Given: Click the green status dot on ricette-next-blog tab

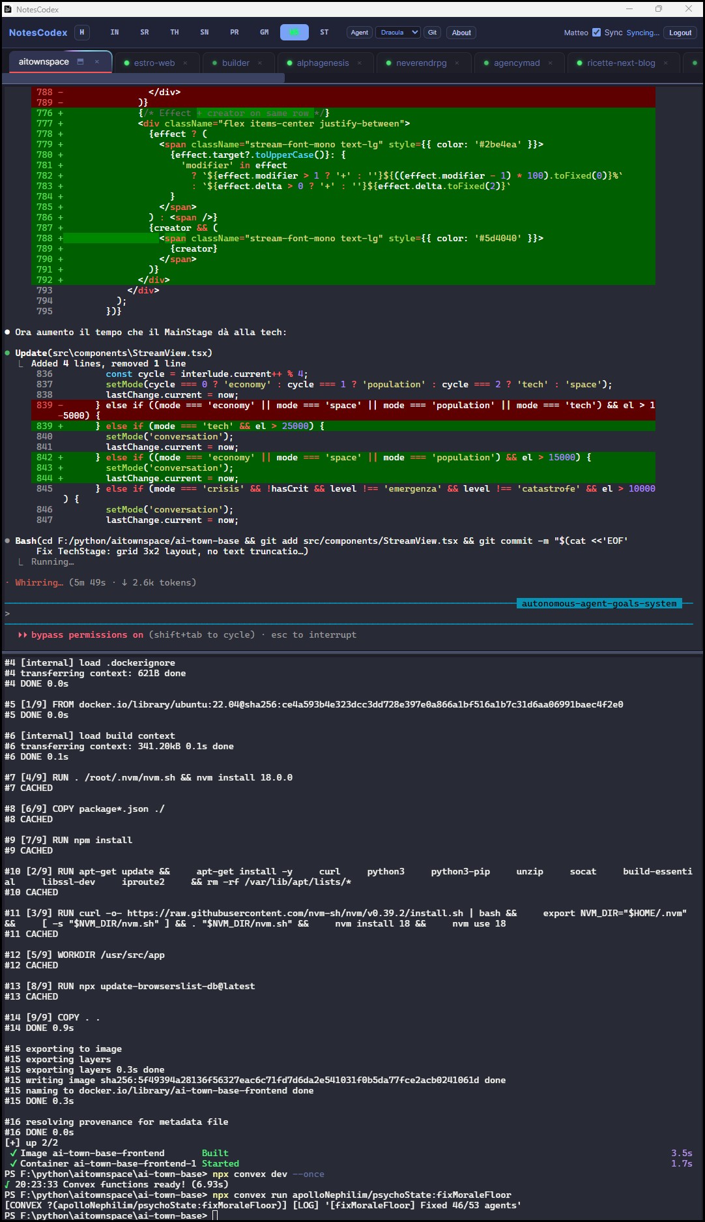Looking at the screenshot, I should tap(579, 63).
